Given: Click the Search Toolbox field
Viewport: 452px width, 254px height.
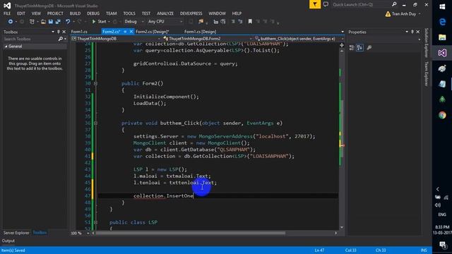Looking at the screenshot, I should tap(30, 39).
